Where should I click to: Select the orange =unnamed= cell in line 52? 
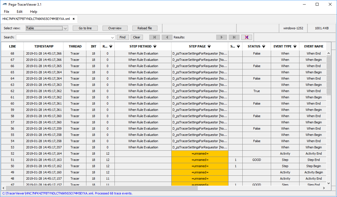(x=200, y=154)
